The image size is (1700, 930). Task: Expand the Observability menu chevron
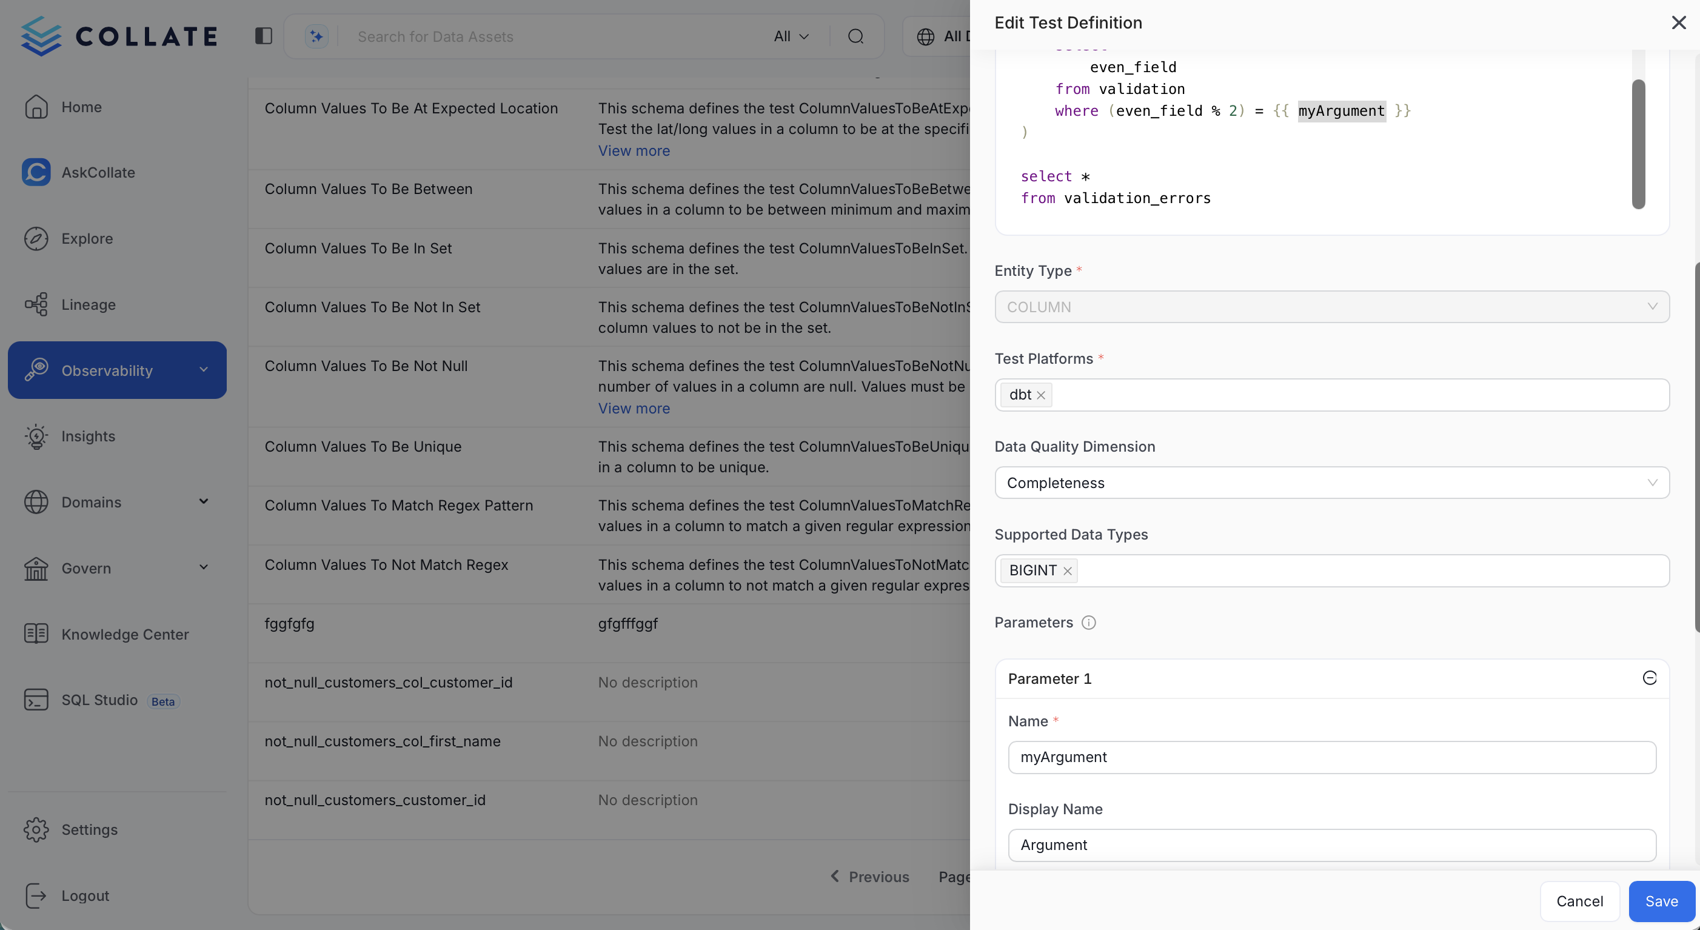[x=204, y=370]
